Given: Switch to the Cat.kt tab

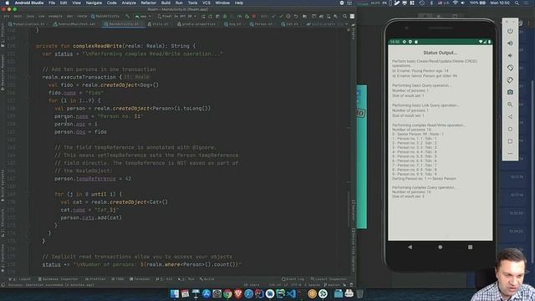Looking at the screenshot, I should coord(290,24).
